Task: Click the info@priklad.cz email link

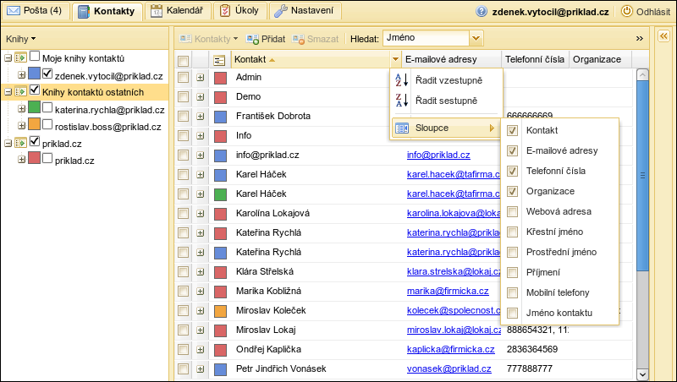Action: tap(437, 156)
